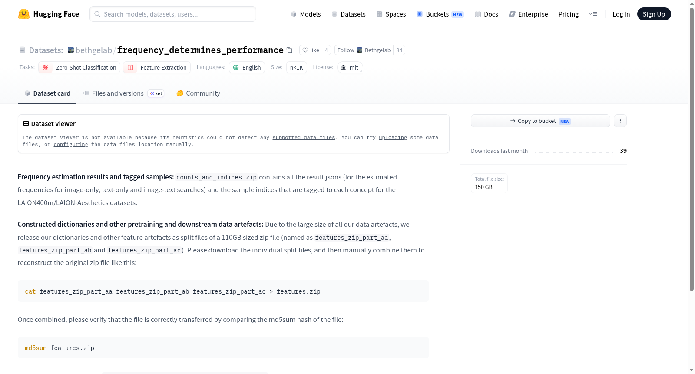The image size is (695, 374).
Task: Click the Community tab emoji icon
Action: point(180,93)
